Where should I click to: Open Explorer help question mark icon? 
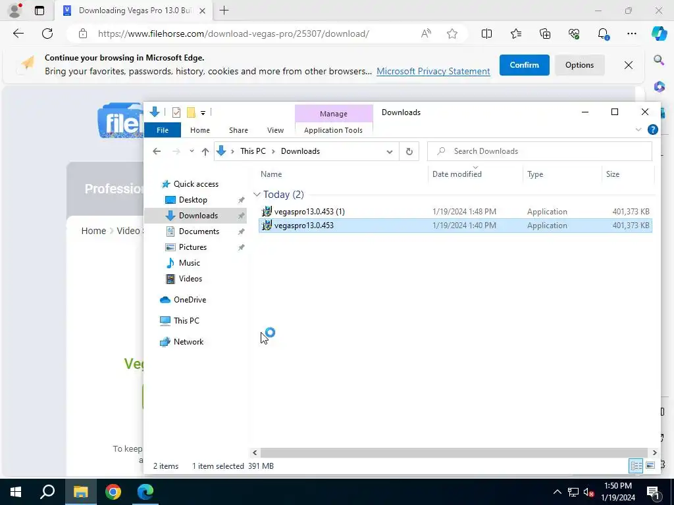pyautogui.click(x=652, y=130)
